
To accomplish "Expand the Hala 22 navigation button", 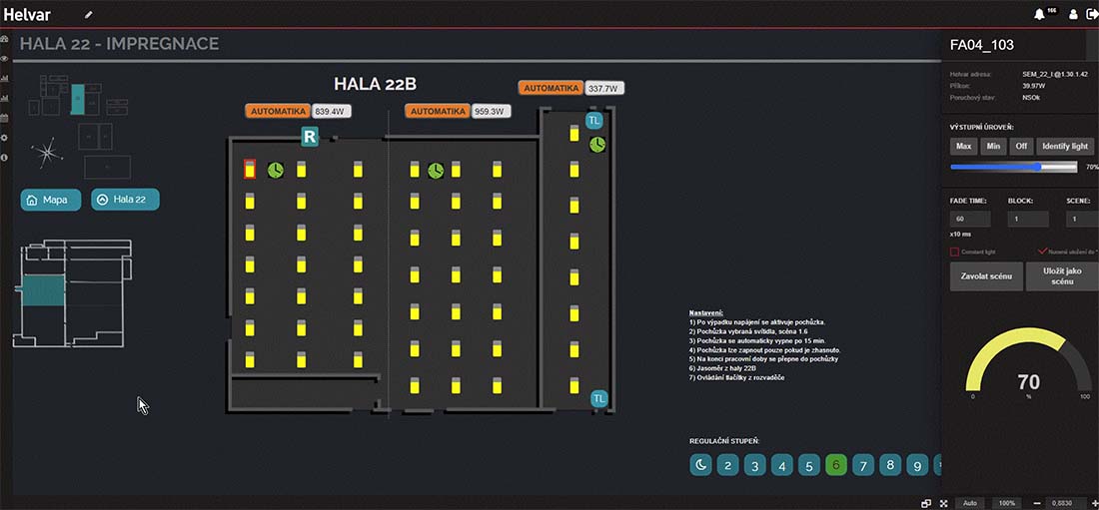I will coord(125,200).
